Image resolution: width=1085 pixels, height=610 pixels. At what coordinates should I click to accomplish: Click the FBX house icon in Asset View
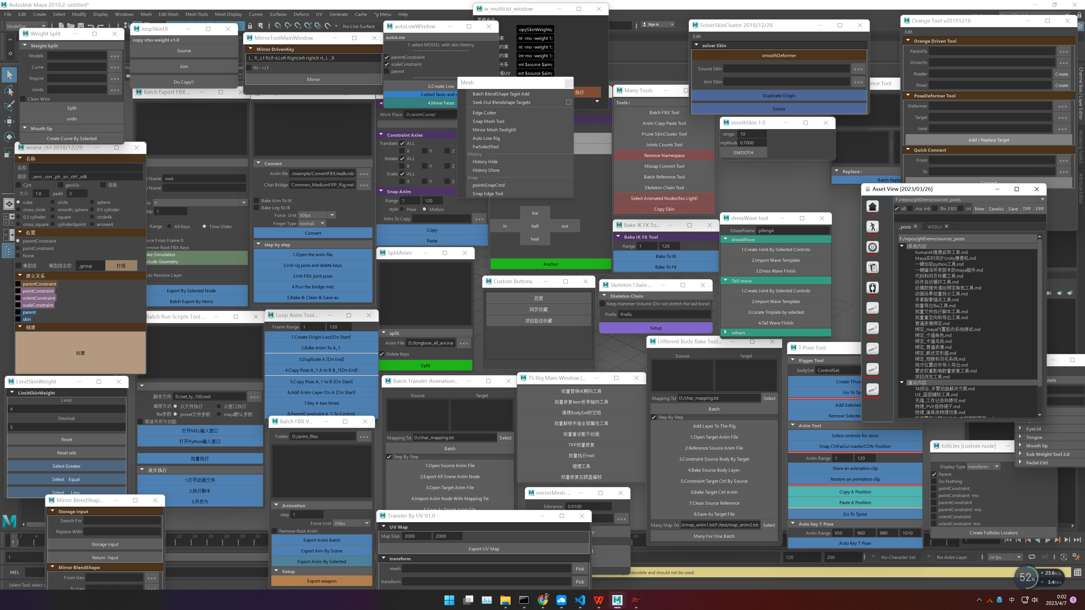872,206
